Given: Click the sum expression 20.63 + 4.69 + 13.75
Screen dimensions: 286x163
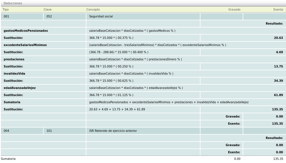Looking at the screenshot, I should click(117, 109).
